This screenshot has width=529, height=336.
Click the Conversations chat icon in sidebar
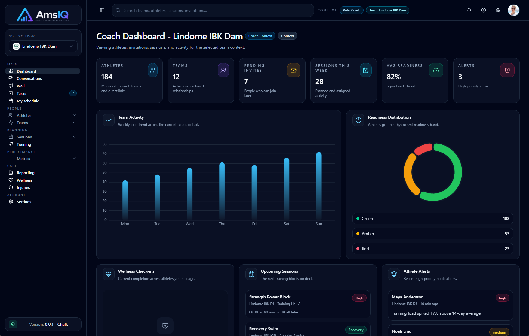click(11, 78)
